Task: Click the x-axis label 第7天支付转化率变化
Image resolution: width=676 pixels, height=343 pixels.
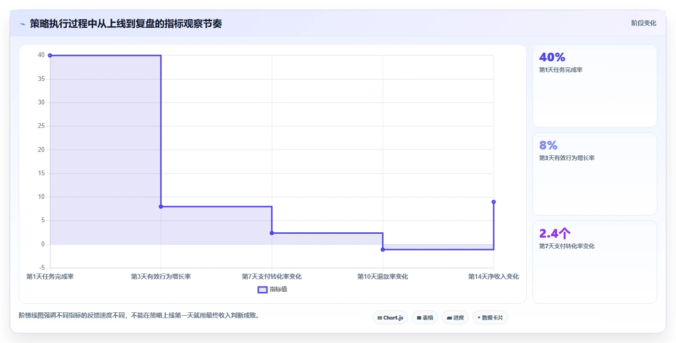Action: 272,277
